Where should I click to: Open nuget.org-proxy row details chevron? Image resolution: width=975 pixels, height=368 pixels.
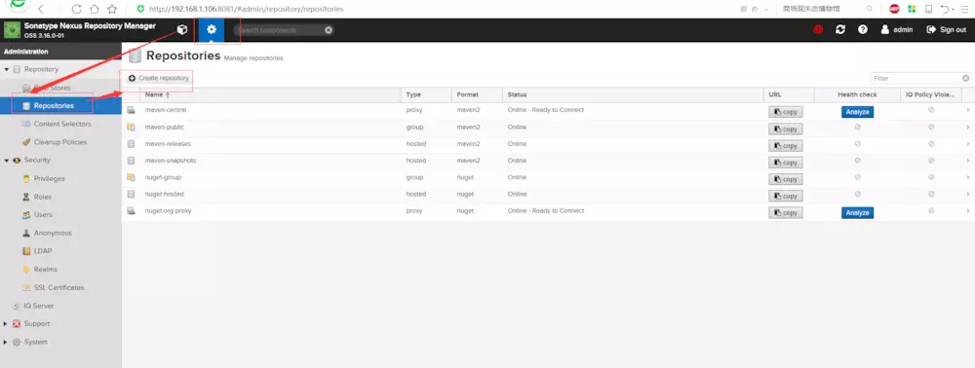967,211
